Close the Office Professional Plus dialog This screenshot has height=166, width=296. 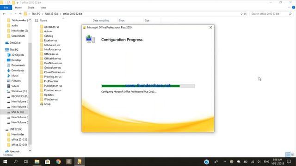coord(211,28)
